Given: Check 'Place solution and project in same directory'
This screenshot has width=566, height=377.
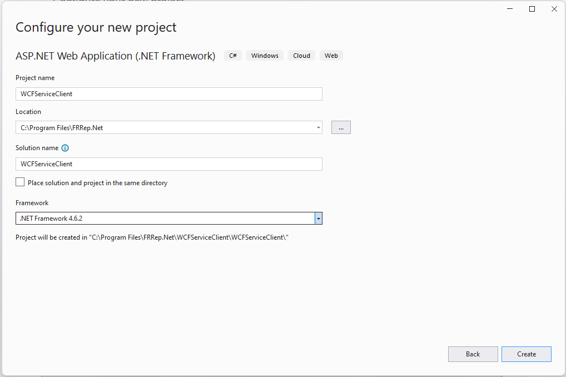Looking at the screenshot, I should [20, 182].
